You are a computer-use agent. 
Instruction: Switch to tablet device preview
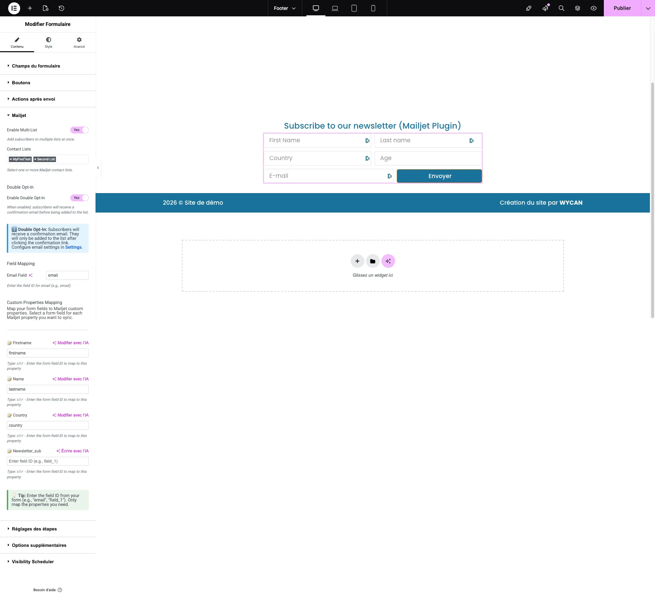(x=354, y=8)
